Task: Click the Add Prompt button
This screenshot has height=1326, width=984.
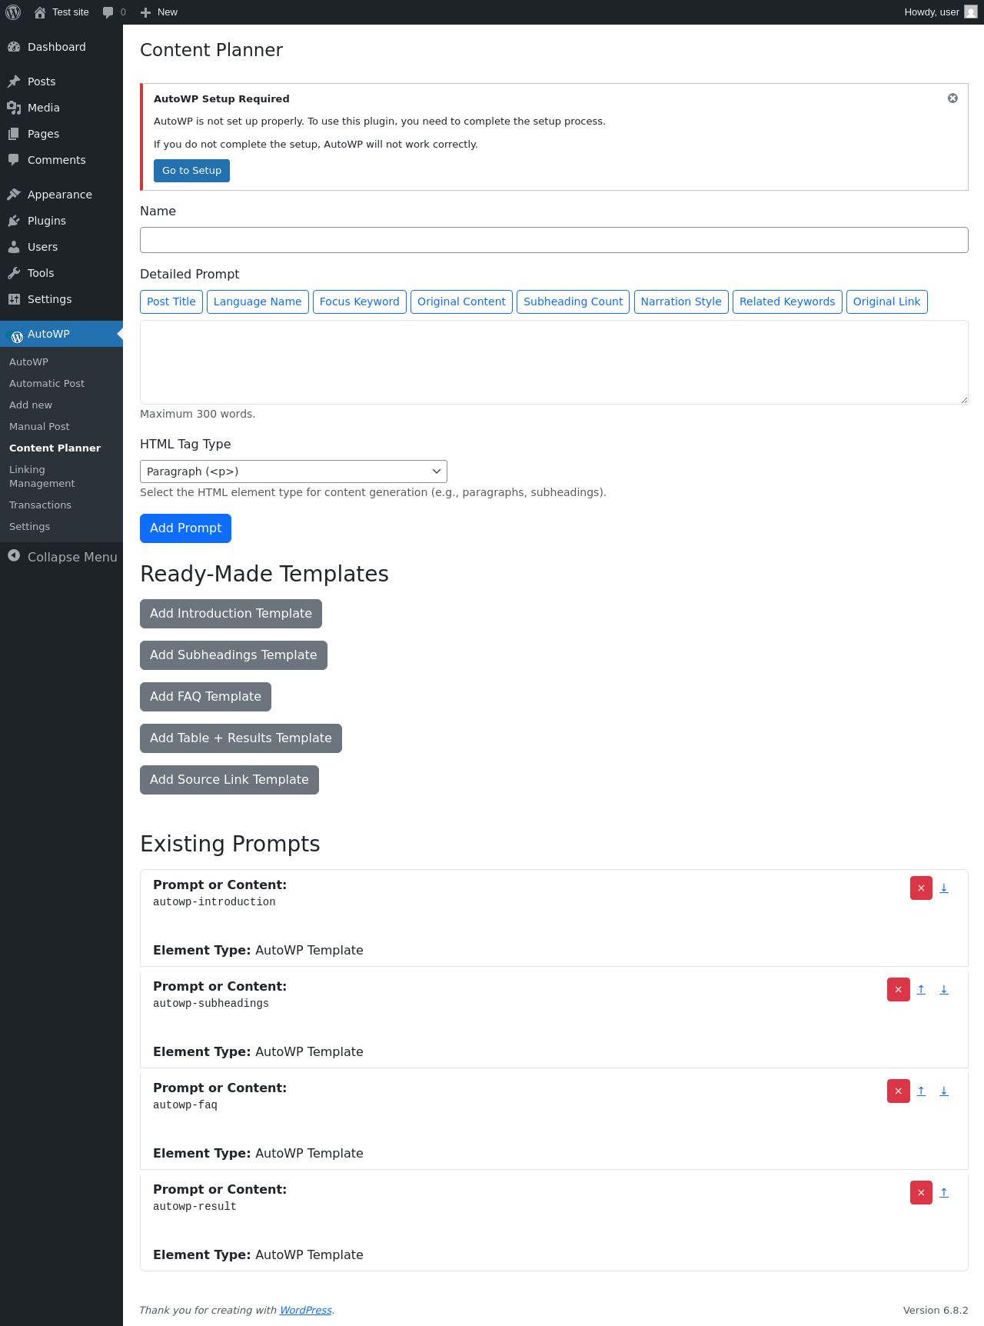Action: [185, 528]
